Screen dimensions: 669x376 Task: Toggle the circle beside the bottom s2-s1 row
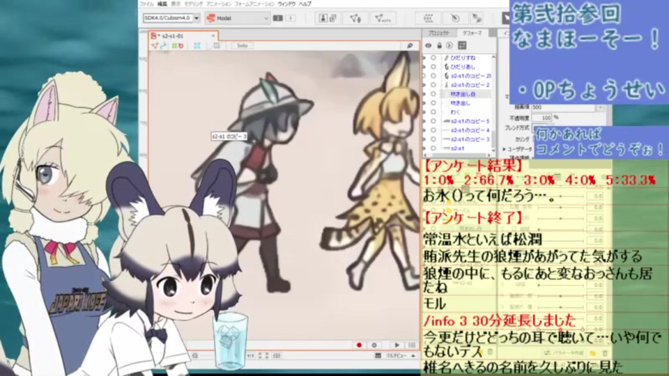pyautogui.click(x=433, y=148)
